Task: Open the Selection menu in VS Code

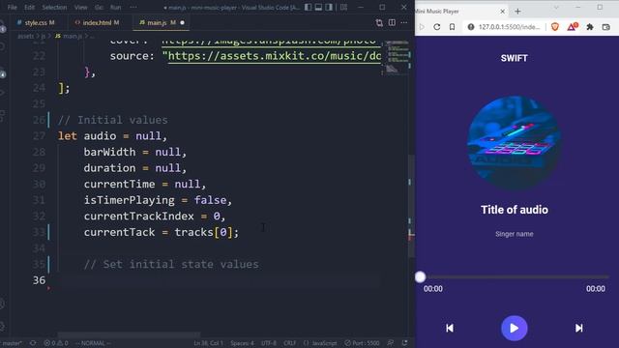Action: pyautogui.click(x=54, y=7)
